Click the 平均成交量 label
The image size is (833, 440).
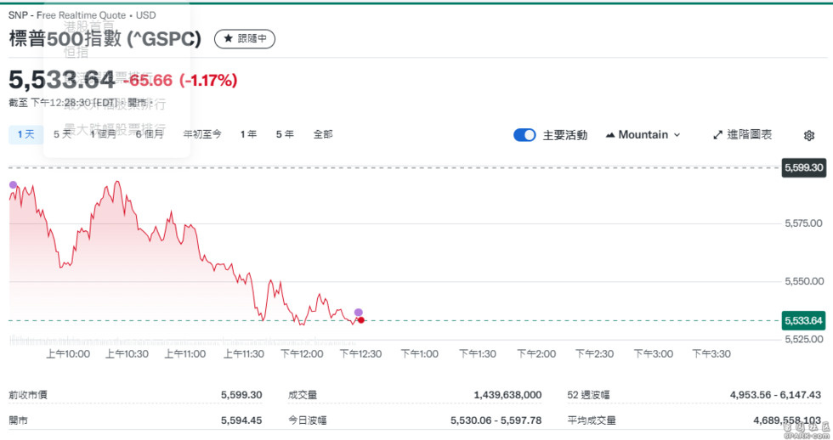(592, 420)
